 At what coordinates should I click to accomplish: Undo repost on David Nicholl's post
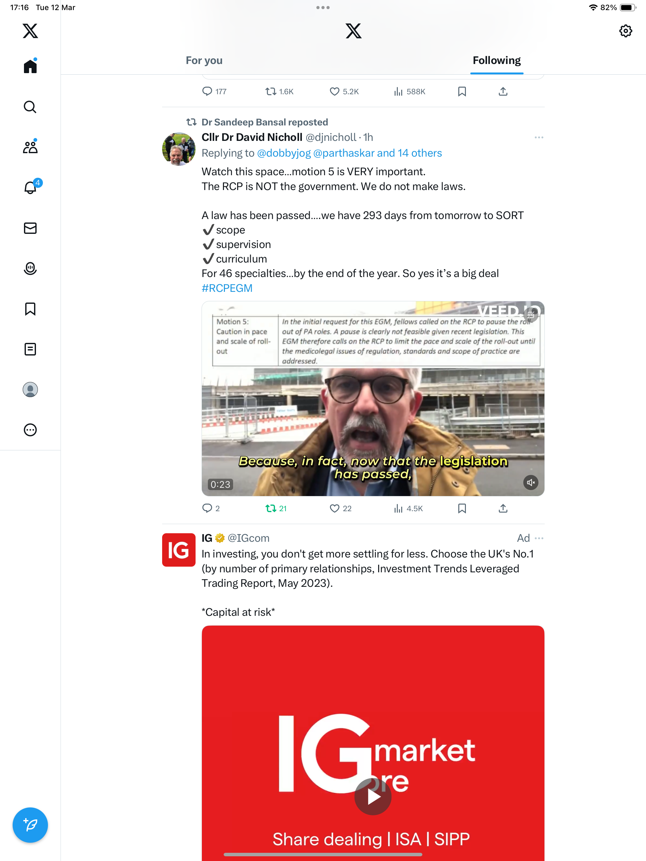point(276,508)
